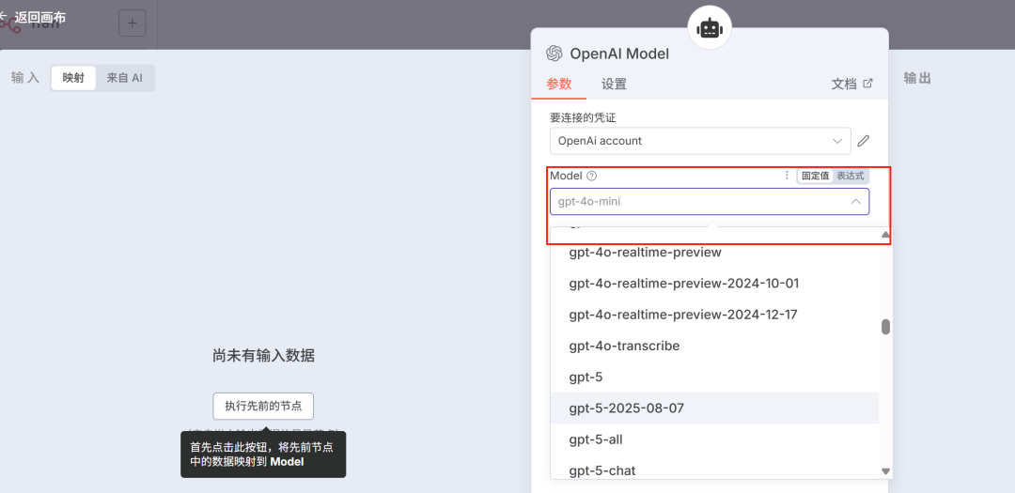Click the model list scrollbar thumb
Screen dimensions: 1015x493
[x=885, y=327]
